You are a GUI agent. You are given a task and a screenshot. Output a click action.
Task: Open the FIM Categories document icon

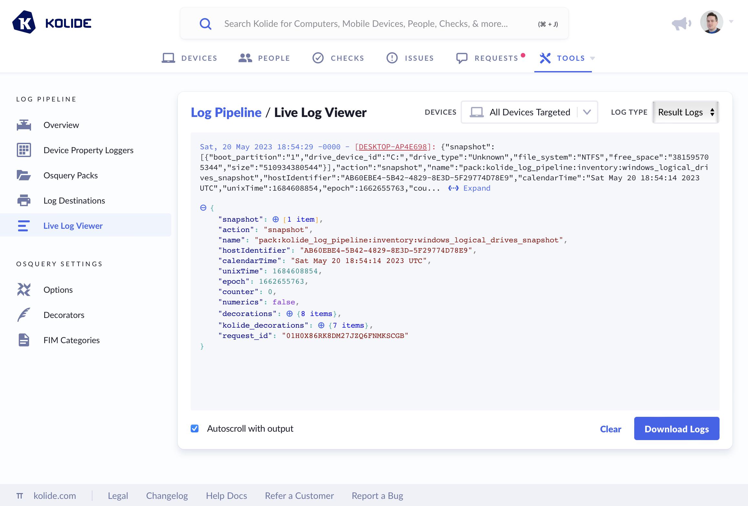click(x=24, y=340)
